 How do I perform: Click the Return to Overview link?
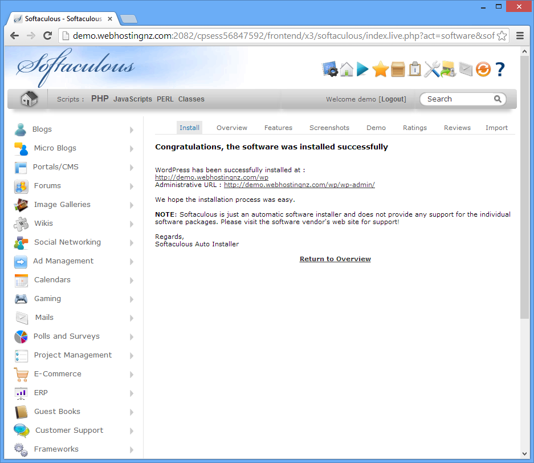click(335, 259)
